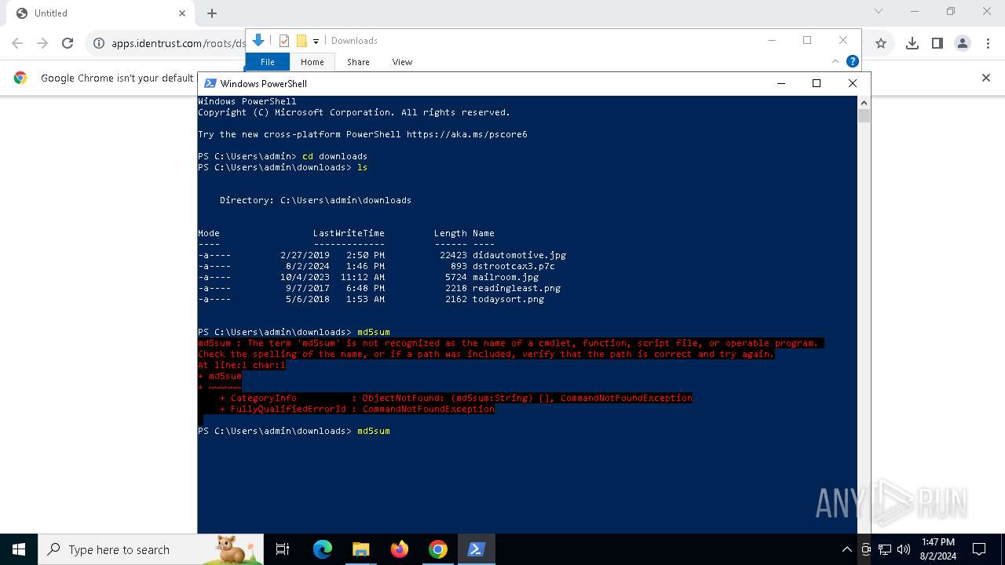Click didautomotive.jpg in PowerShell listing

[519, 255]
